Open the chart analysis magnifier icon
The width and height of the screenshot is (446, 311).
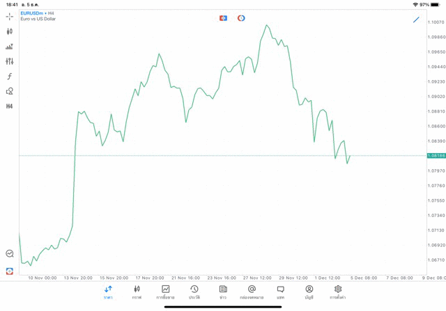coord(10,254)
